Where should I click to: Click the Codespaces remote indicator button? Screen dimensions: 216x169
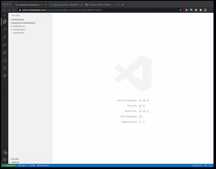(9, 165)
